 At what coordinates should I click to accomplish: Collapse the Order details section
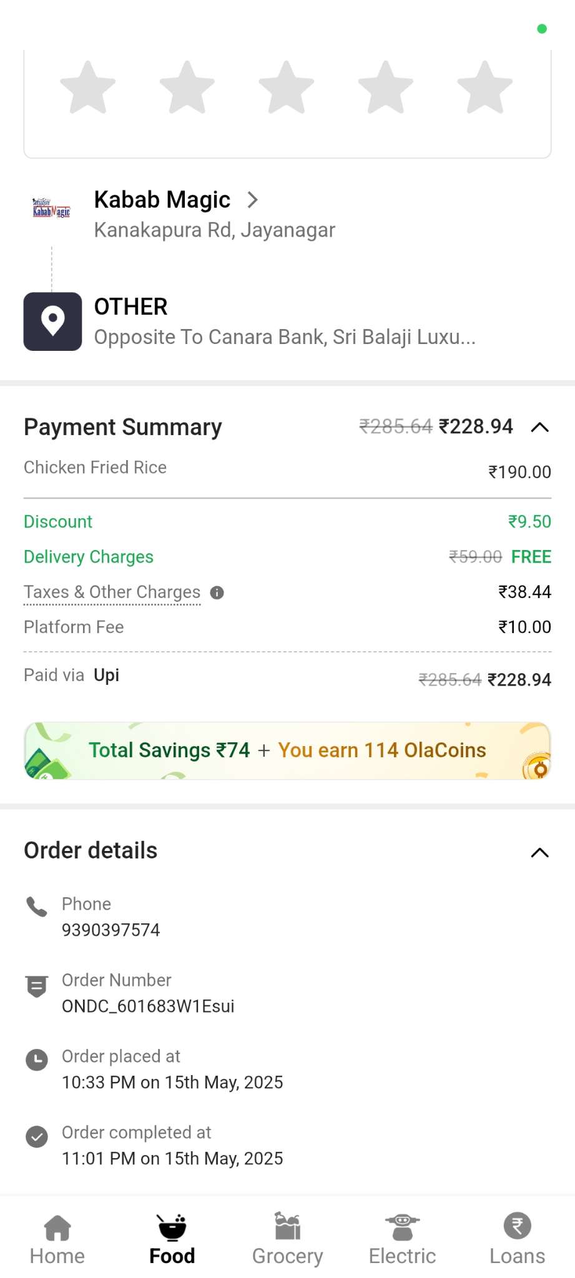coord(539,852)
